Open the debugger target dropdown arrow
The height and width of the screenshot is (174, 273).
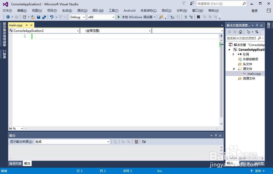(155, 17)
